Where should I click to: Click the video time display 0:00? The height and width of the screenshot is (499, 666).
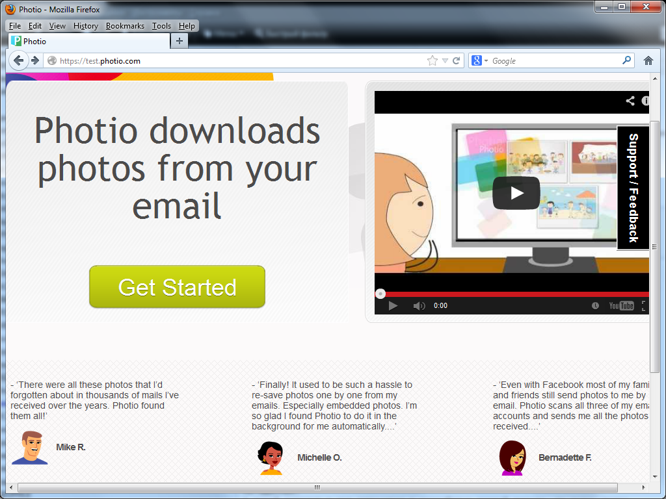(440, 305)
